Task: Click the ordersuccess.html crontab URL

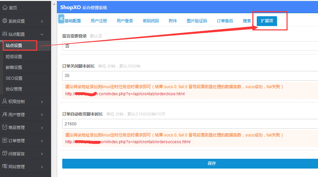Action: 128,142
